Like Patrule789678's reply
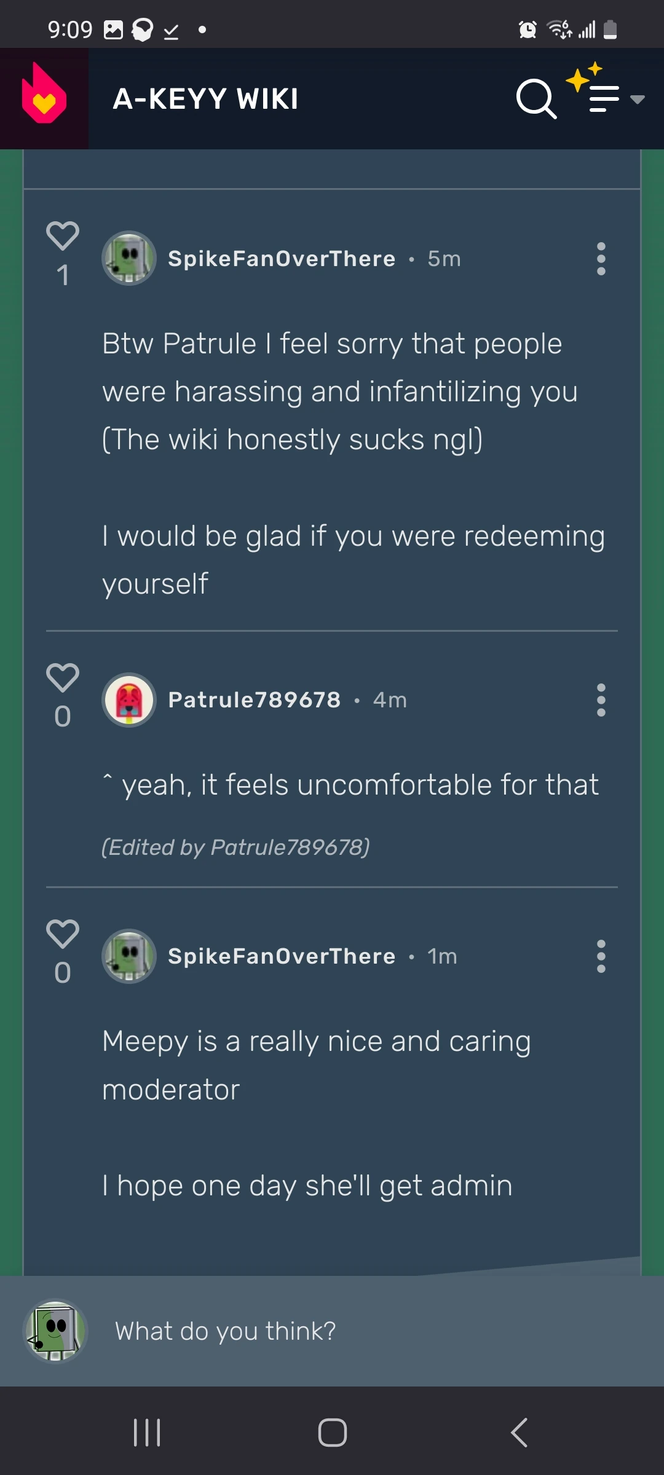This screenshot has height=1475, width=664. [x=62, y=676]
